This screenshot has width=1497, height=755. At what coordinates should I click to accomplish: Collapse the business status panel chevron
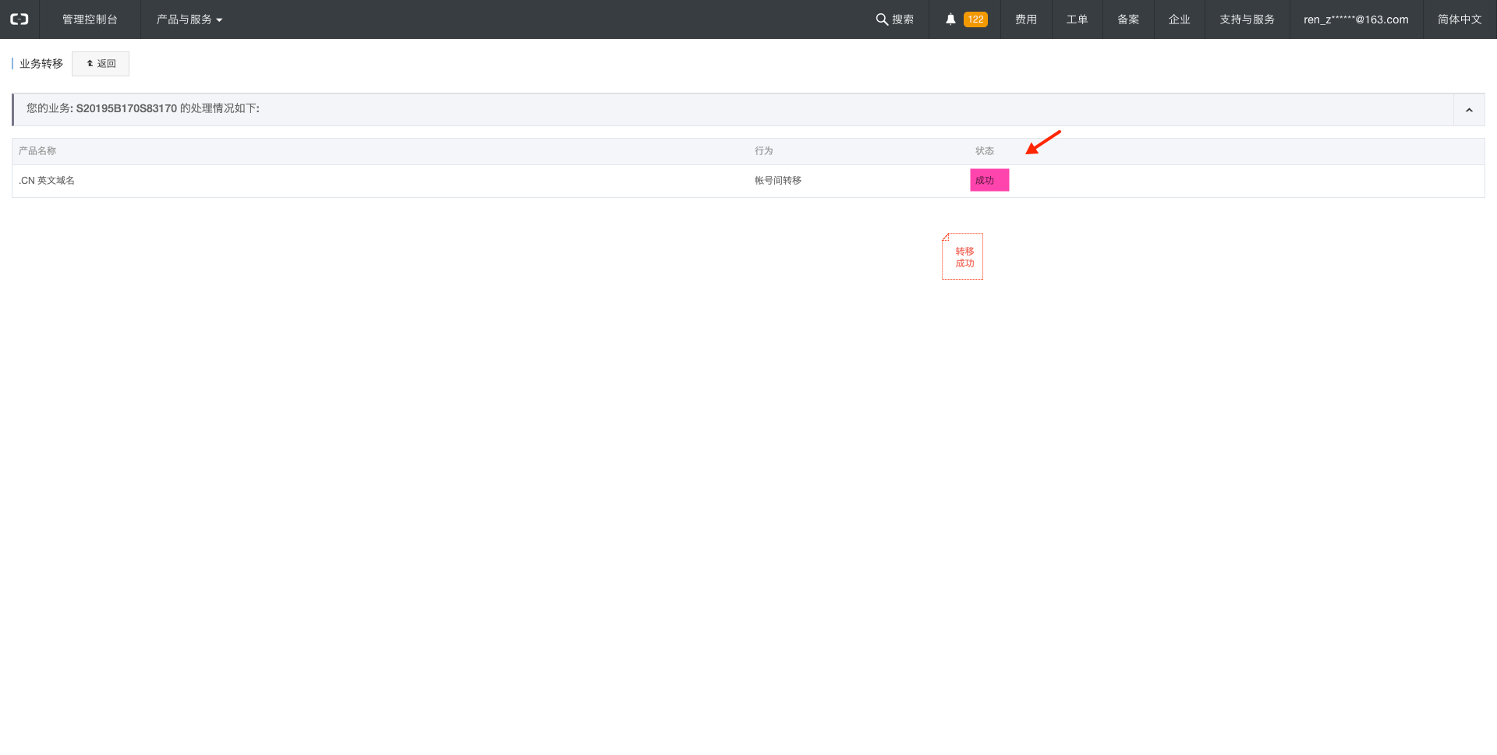(x=1469, y=110)
